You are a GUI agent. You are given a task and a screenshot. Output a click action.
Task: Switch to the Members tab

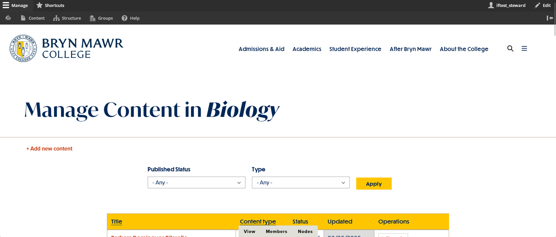[x=276, y=231]
